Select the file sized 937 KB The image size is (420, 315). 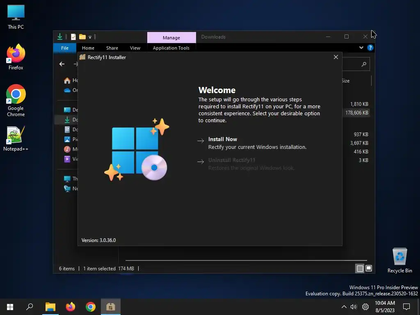(361, 135)
